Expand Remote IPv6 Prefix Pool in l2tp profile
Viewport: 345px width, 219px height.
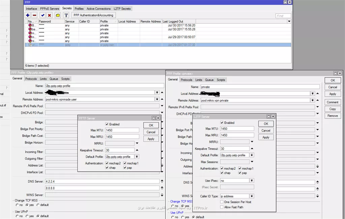point(162,106)
